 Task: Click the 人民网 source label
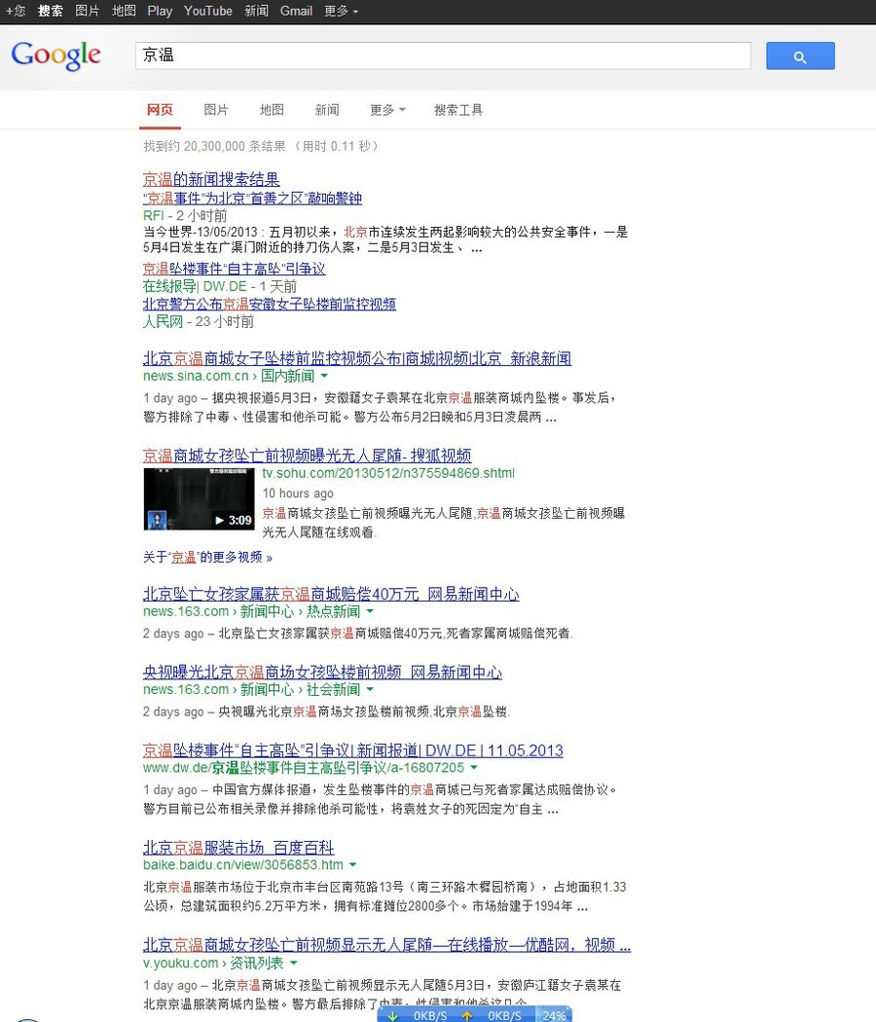[163, 321]
